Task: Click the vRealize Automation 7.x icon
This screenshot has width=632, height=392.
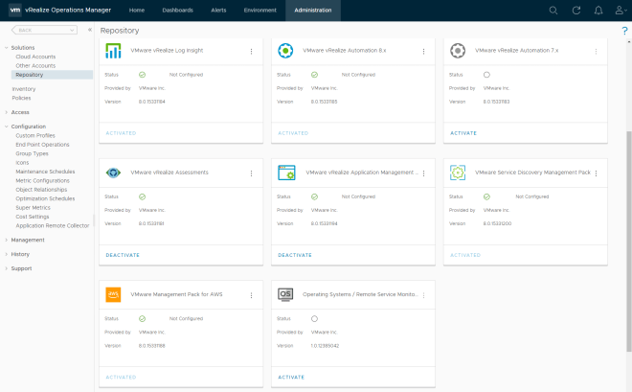Action: point(458,51)
